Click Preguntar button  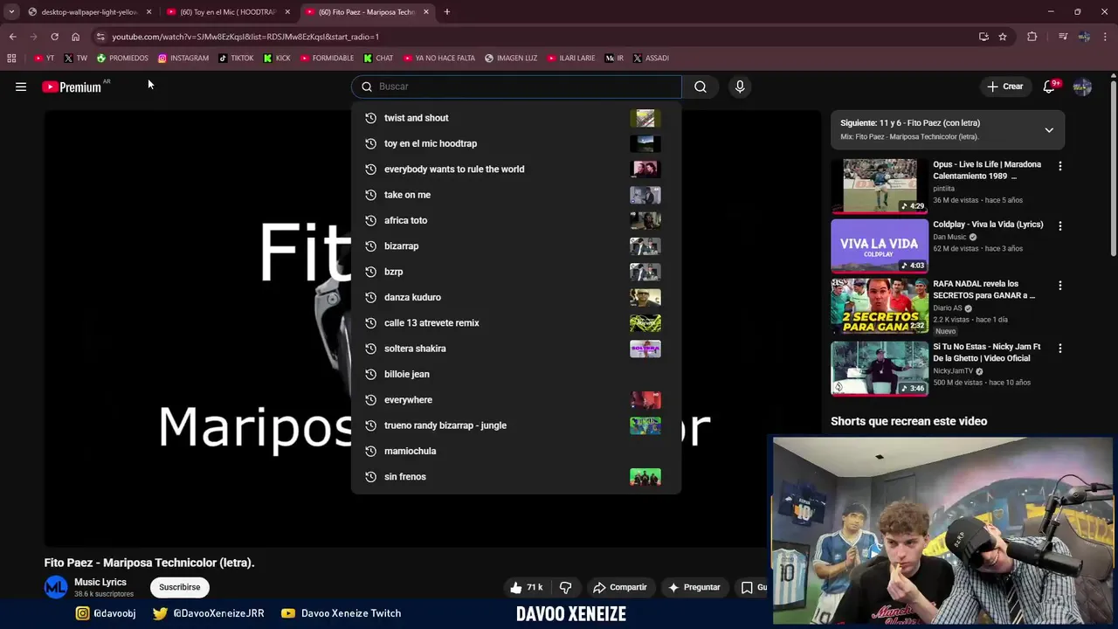tap(694, 587)
